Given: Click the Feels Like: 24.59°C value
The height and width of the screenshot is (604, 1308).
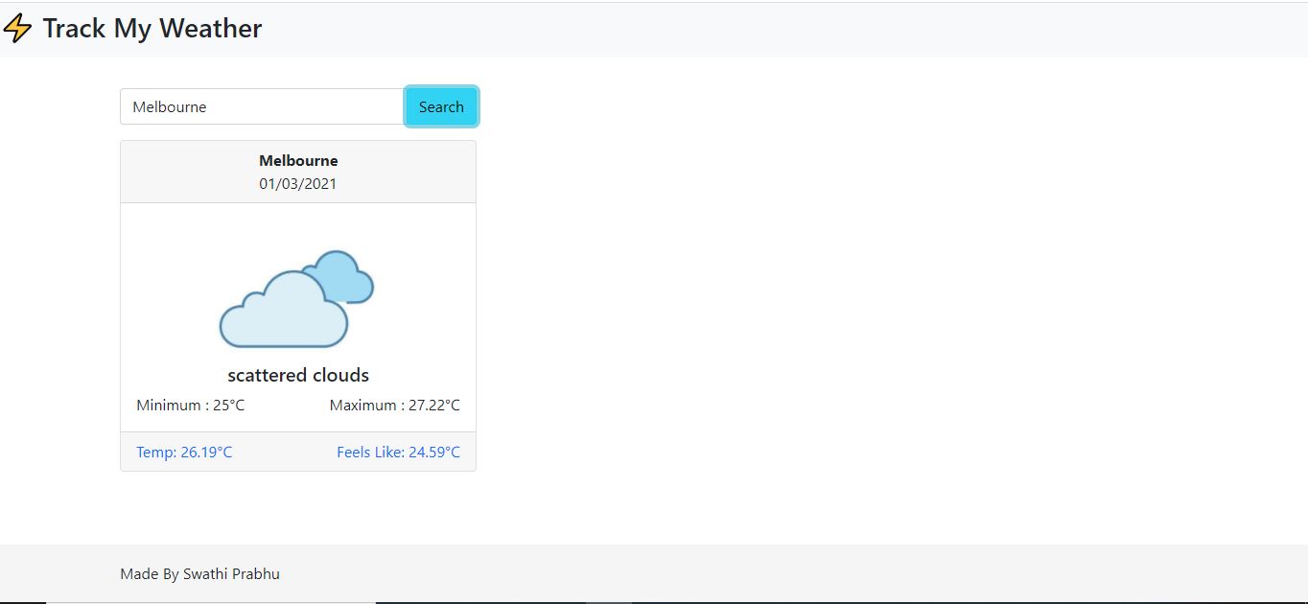Looking at the screenshot, I should (x=398, y=452).
